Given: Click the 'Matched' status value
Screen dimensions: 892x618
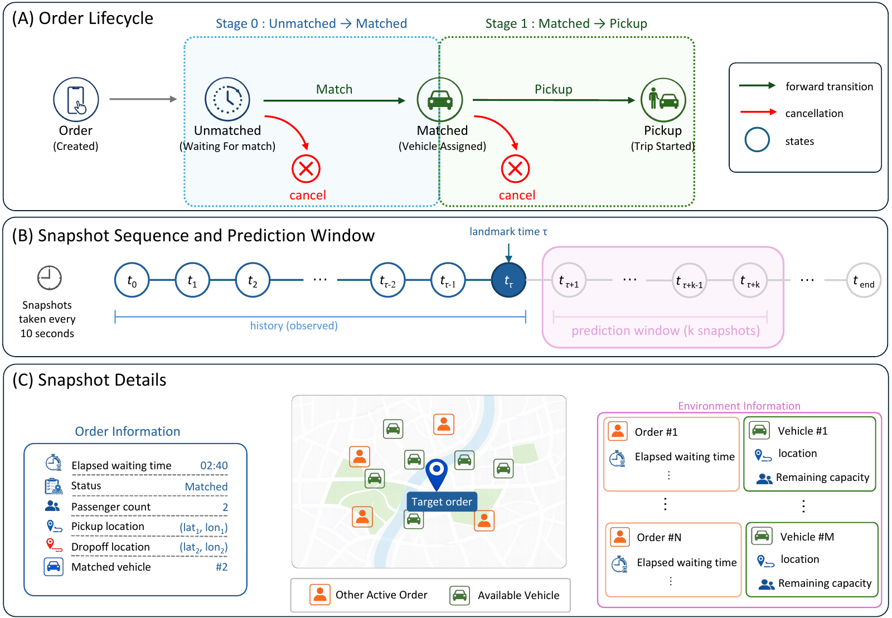Looking at the screenshot, I should click(x=206, y=486).
